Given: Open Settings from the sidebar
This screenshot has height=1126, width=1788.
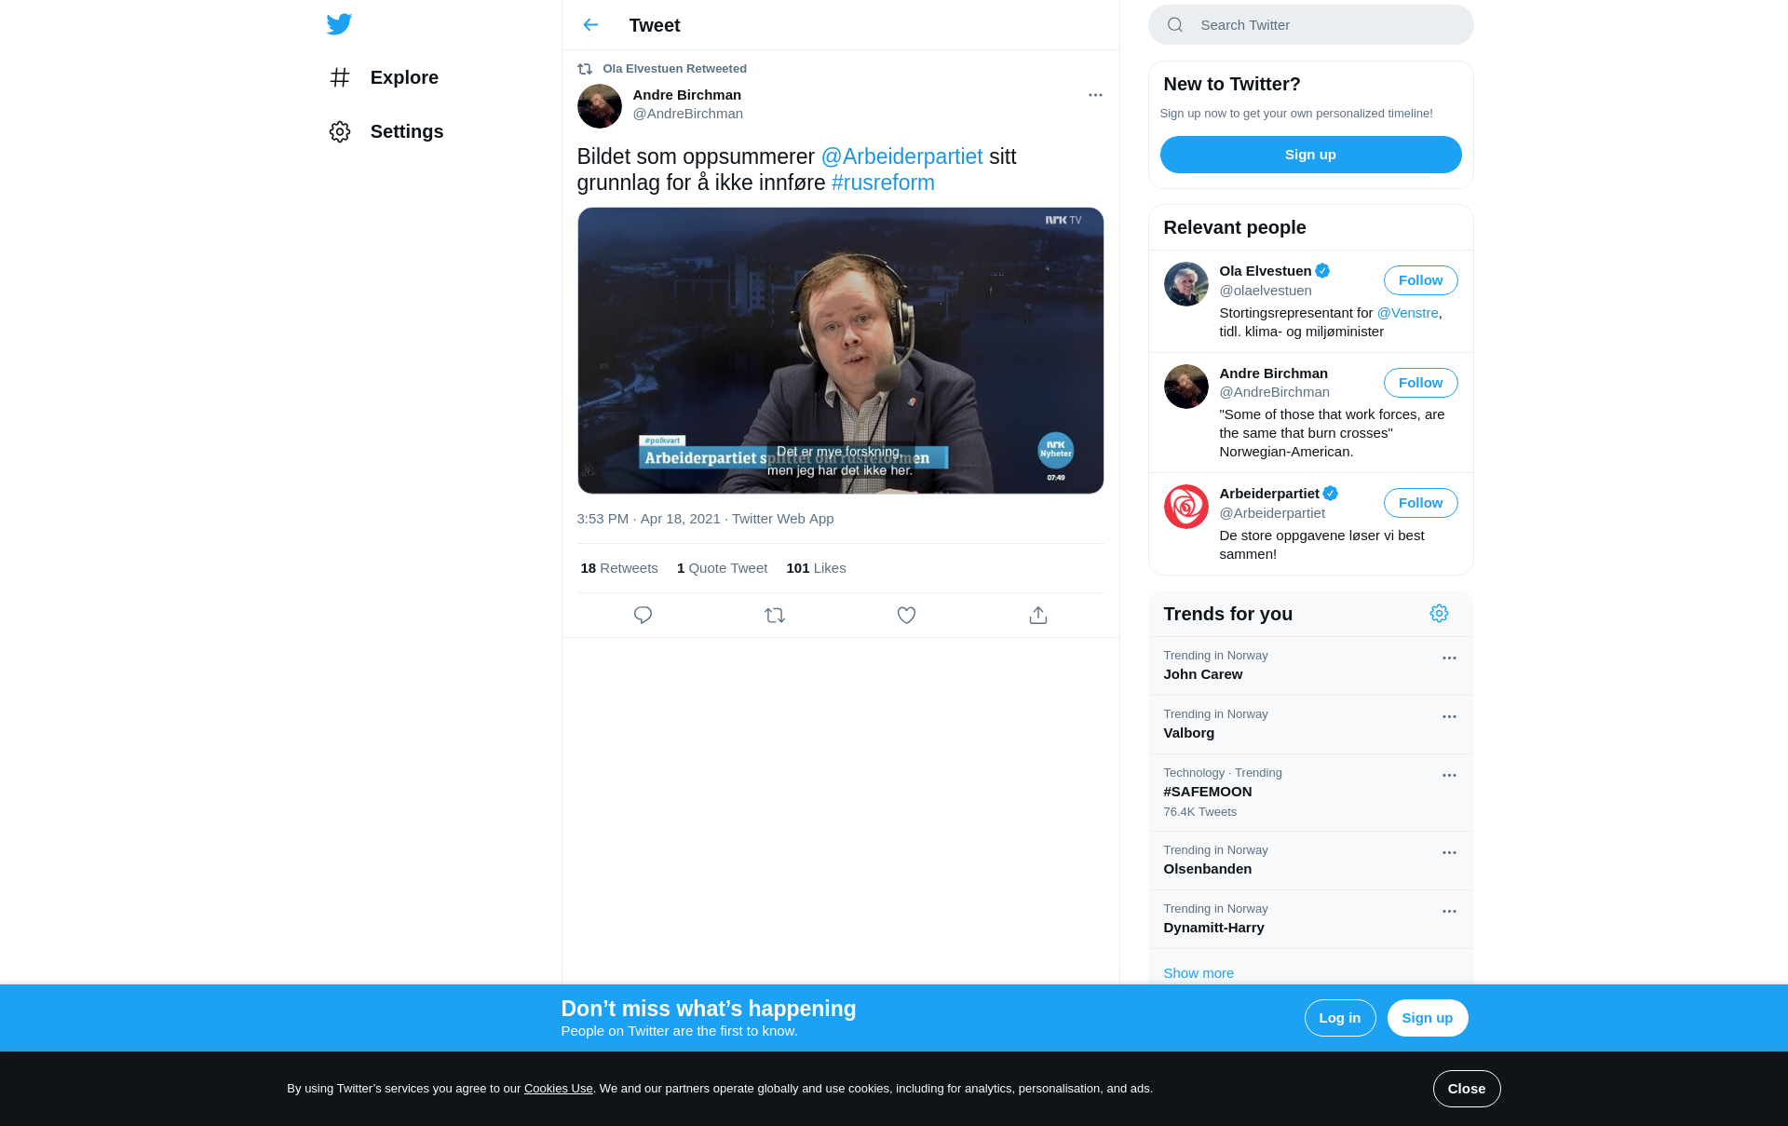Looking at the screenshot, I should point(386,131).
